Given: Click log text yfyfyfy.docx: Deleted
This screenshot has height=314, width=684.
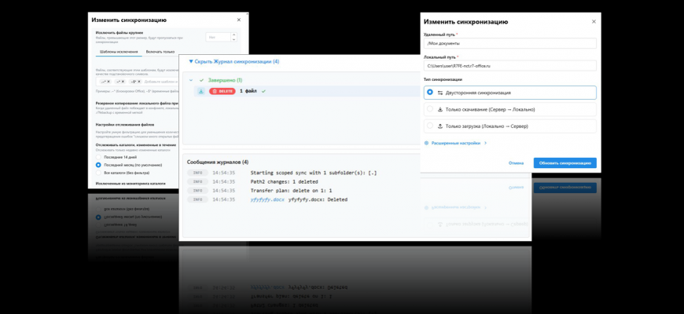Looking at the screenshot, I should [318, 199].
